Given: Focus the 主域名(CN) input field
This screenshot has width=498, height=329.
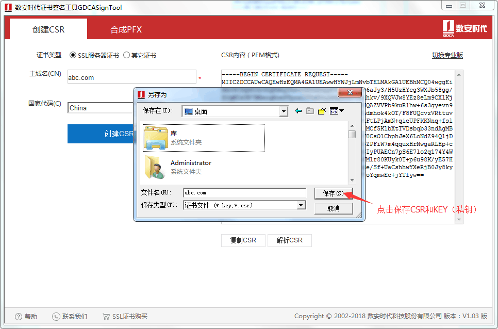Looking at the screenshot, I should click(132, 77).
